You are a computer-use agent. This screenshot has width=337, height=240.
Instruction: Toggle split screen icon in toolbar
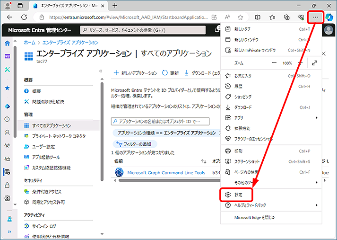point(258,17)
